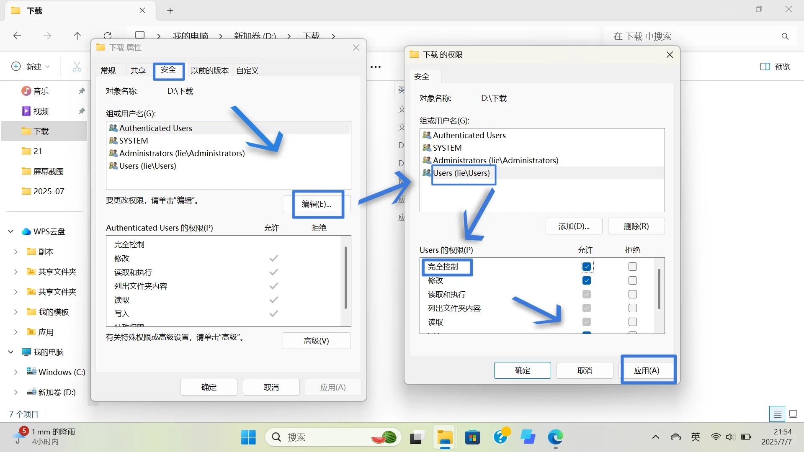
Task: Launch Microsoft Edge from the taskbar
Action: click(555, 438)
